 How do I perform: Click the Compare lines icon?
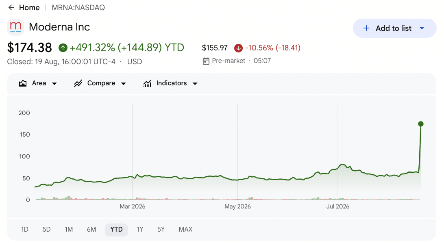[x=78, y=83]
